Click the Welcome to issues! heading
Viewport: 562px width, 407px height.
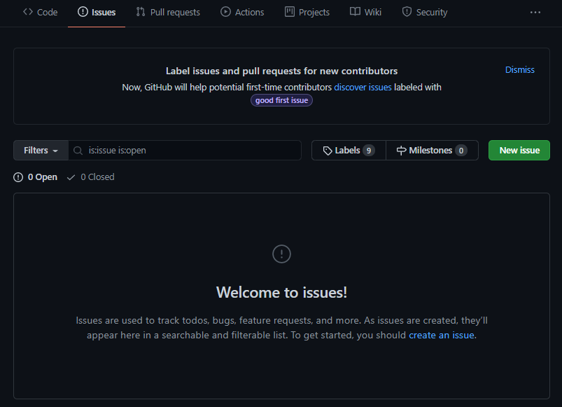pyautogui.click(x=282, y=292)
